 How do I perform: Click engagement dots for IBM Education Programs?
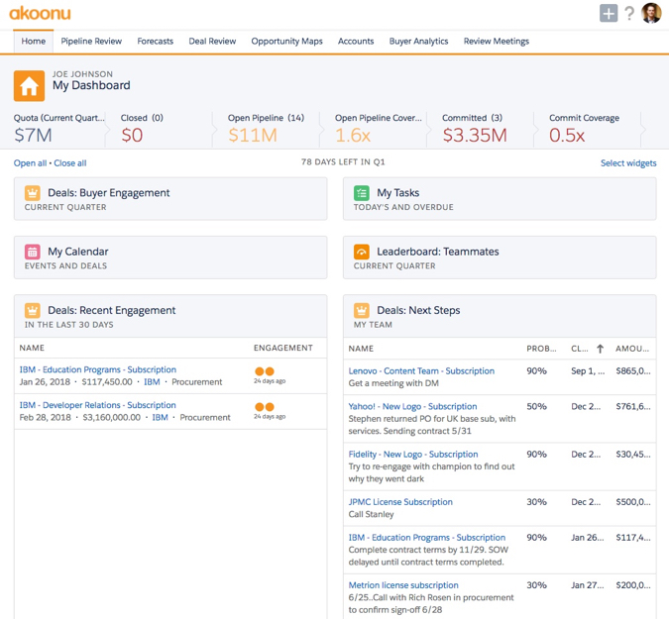(x=265, y=371)
